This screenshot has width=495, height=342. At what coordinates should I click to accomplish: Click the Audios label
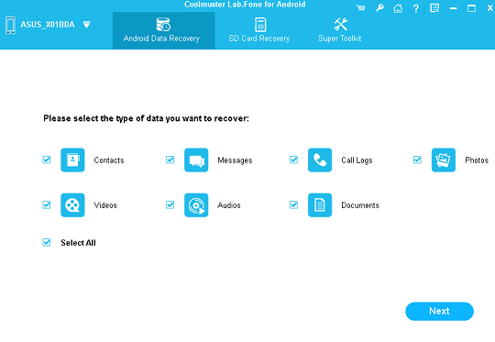click(x=229, y=205)
